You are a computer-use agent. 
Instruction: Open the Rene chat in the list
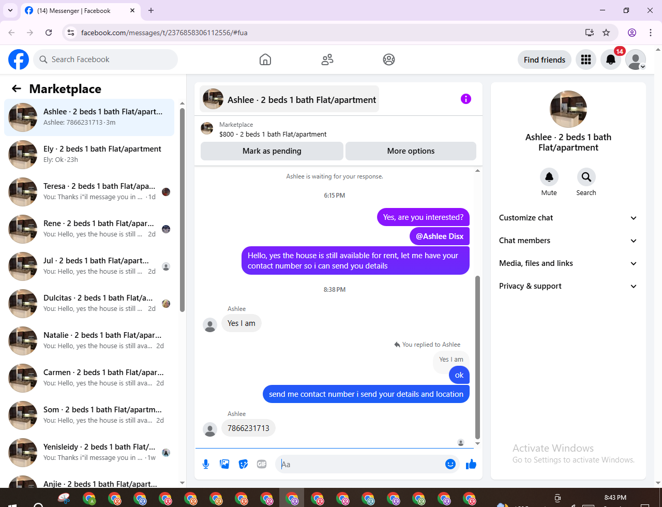(x=89, y=229)
